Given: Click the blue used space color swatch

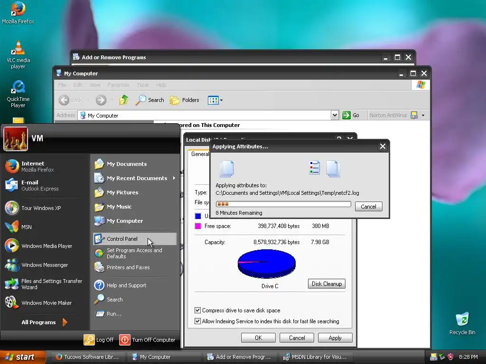Looking at the screenshot, I should (x=198, y=216).
